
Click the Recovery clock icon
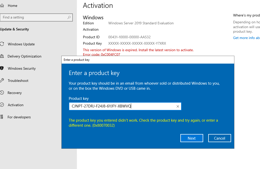[2, 93]
